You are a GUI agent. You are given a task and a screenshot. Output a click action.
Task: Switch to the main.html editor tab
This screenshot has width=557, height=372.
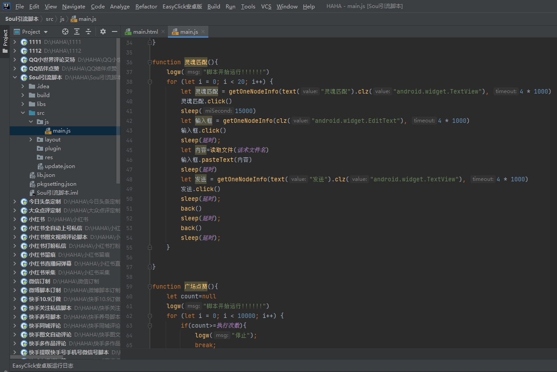[x=145, y=31]
